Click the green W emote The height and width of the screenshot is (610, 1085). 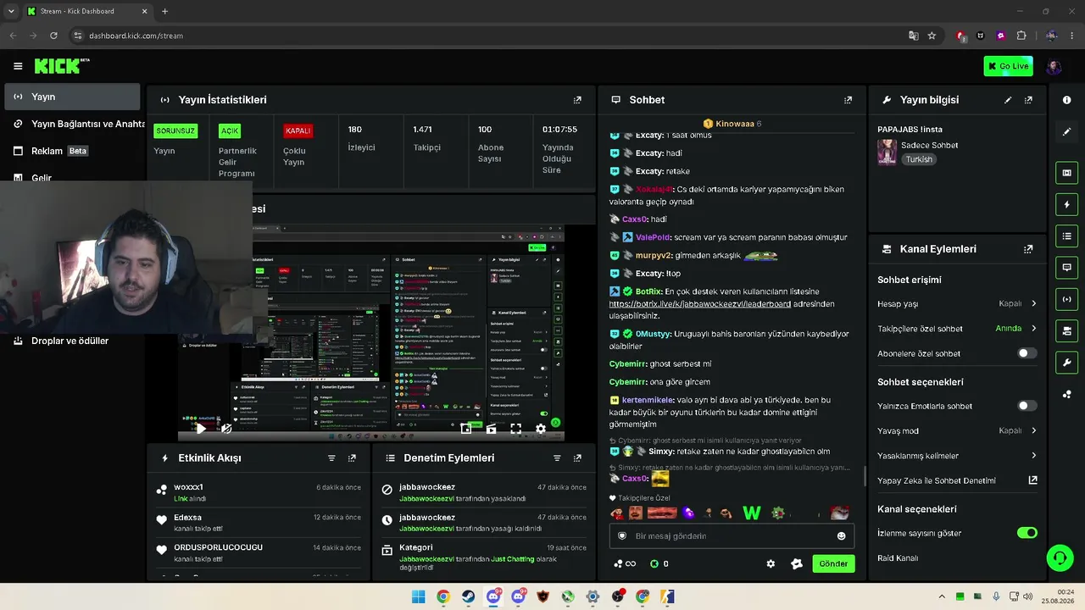pyautogui.click(x=751, y=513)
